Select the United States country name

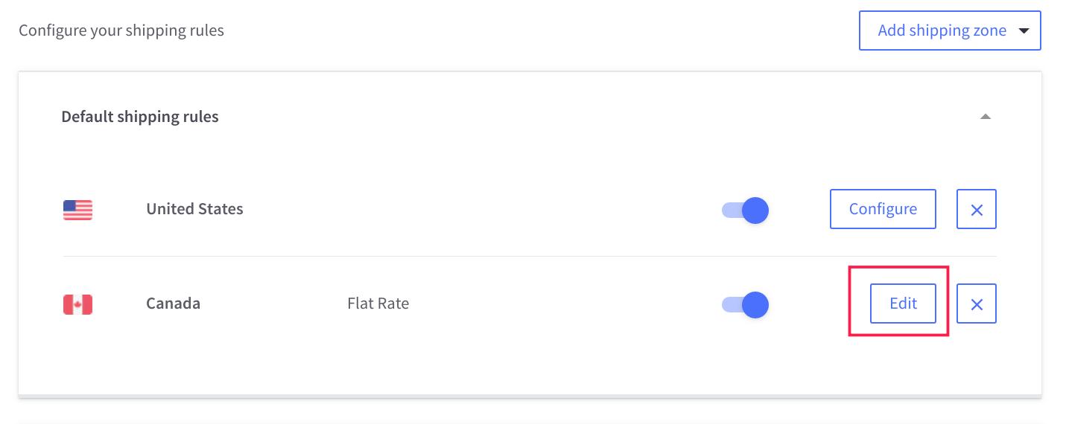(x=194, y=209)
